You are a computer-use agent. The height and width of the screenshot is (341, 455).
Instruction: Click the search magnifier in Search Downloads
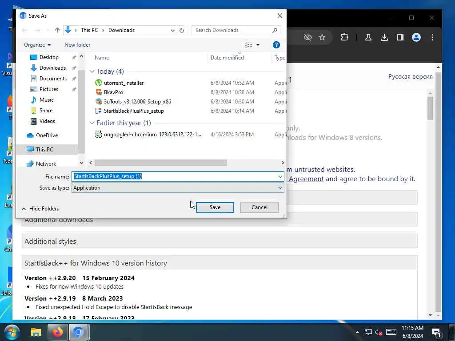[x=275, y=30]
